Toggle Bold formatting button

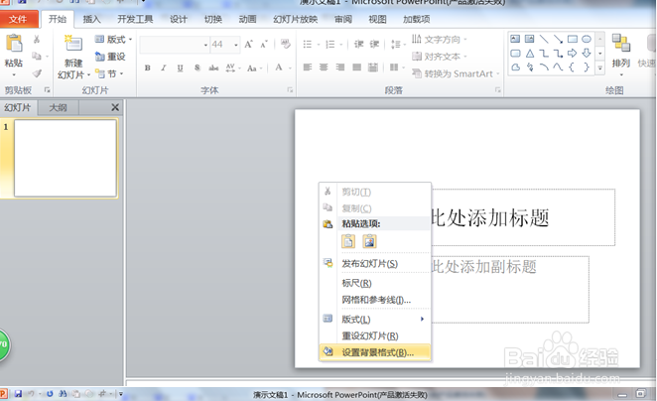pos(148,67)
